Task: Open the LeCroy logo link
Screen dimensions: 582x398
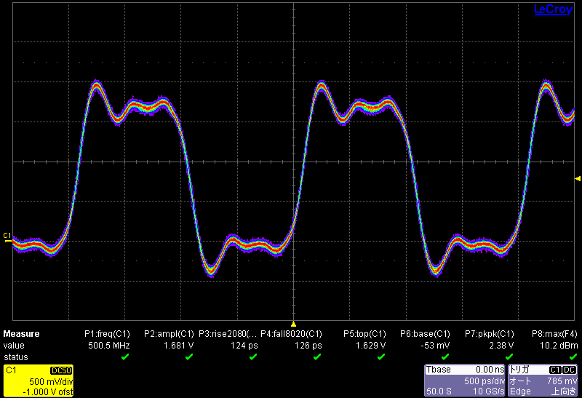Action: (553, 9)
